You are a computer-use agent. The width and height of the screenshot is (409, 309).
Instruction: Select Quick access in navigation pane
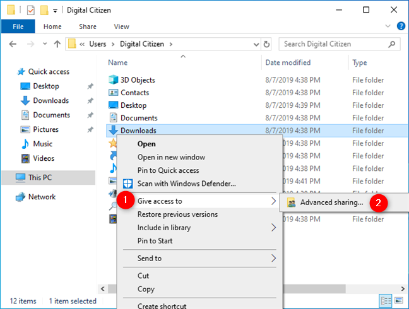coord(49,72)
